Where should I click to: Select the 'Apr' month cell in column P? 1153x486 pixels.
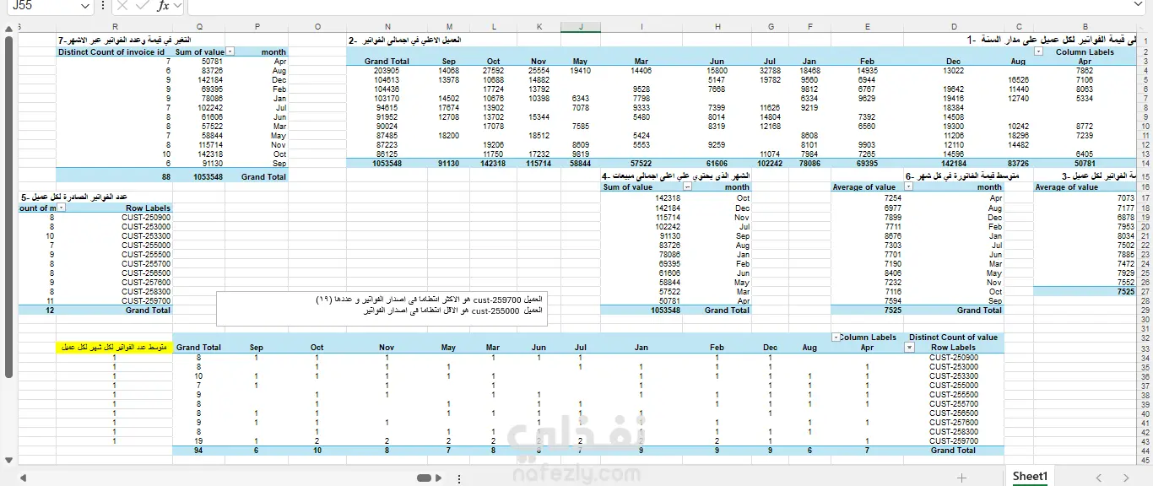(x=280, y=62)
